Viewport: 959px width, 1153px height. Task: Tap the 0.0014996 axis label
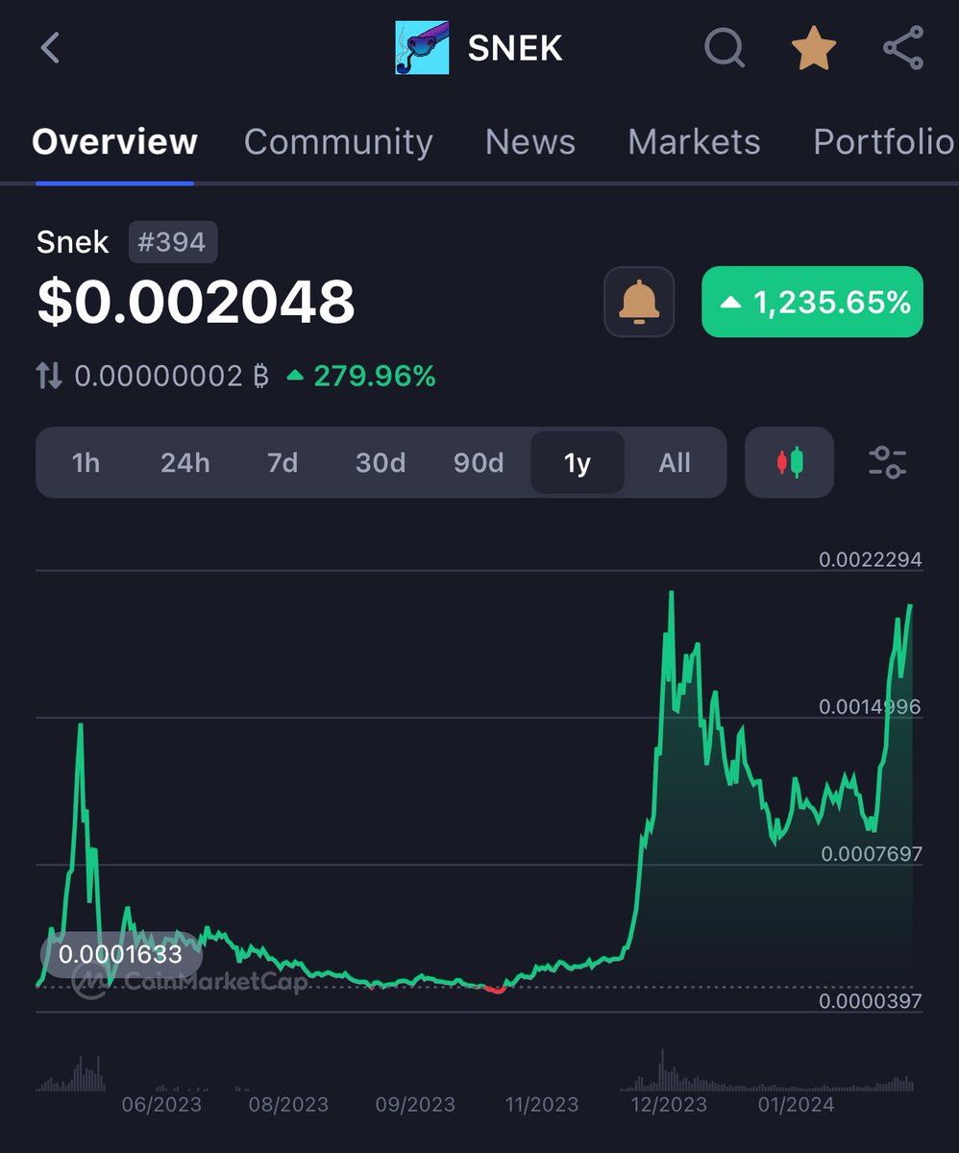click(x=870, y=706)
